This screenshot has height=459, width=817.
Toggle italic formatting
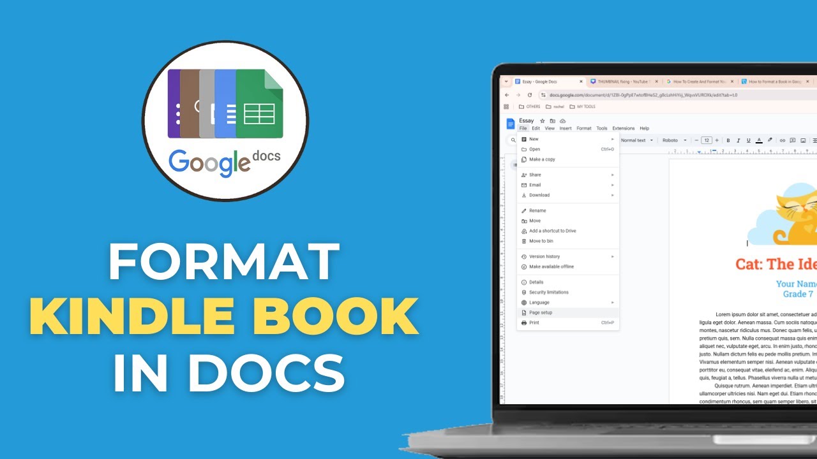[738, 140]
